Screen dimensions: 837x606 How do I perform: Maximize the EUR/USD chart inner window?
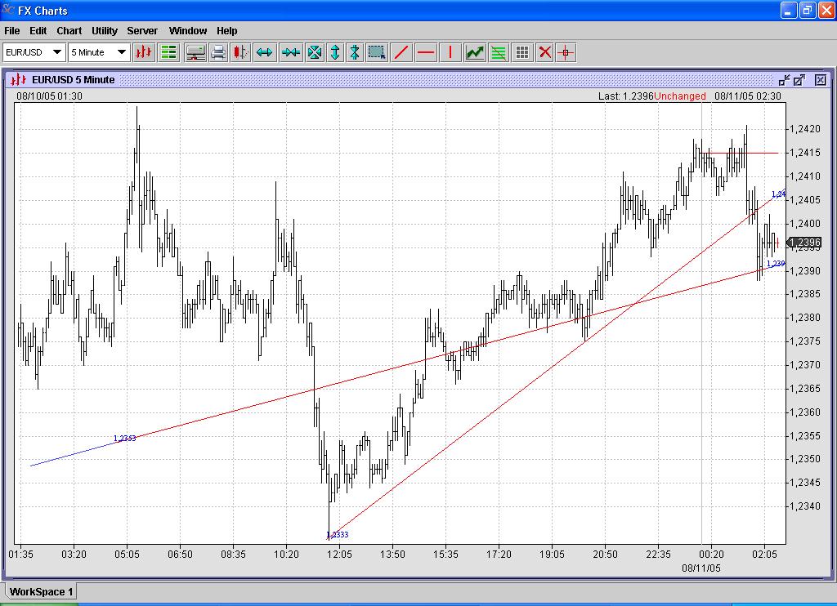click(799, 80)
